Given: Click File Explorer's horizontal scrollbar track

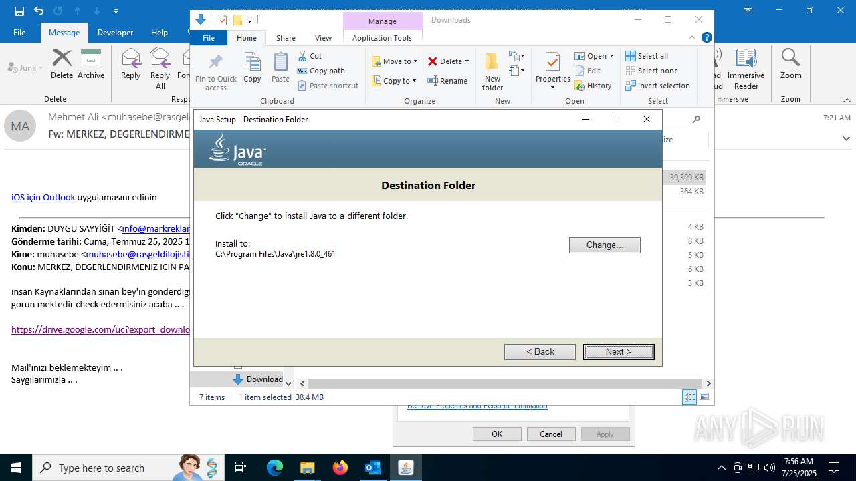Looking at the screenshot, I should pyautogui.click(x=505, y=383).
